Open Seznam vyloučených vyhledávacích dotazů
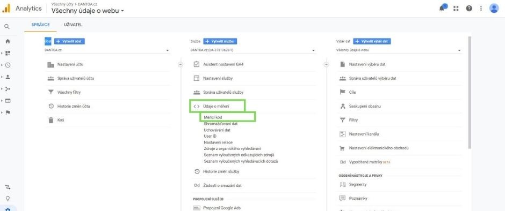Image resolution: width=505 pixels, height=211 pixels. 241,161
